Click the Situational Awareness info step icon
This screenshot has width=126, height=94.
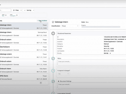coord(53,33)
